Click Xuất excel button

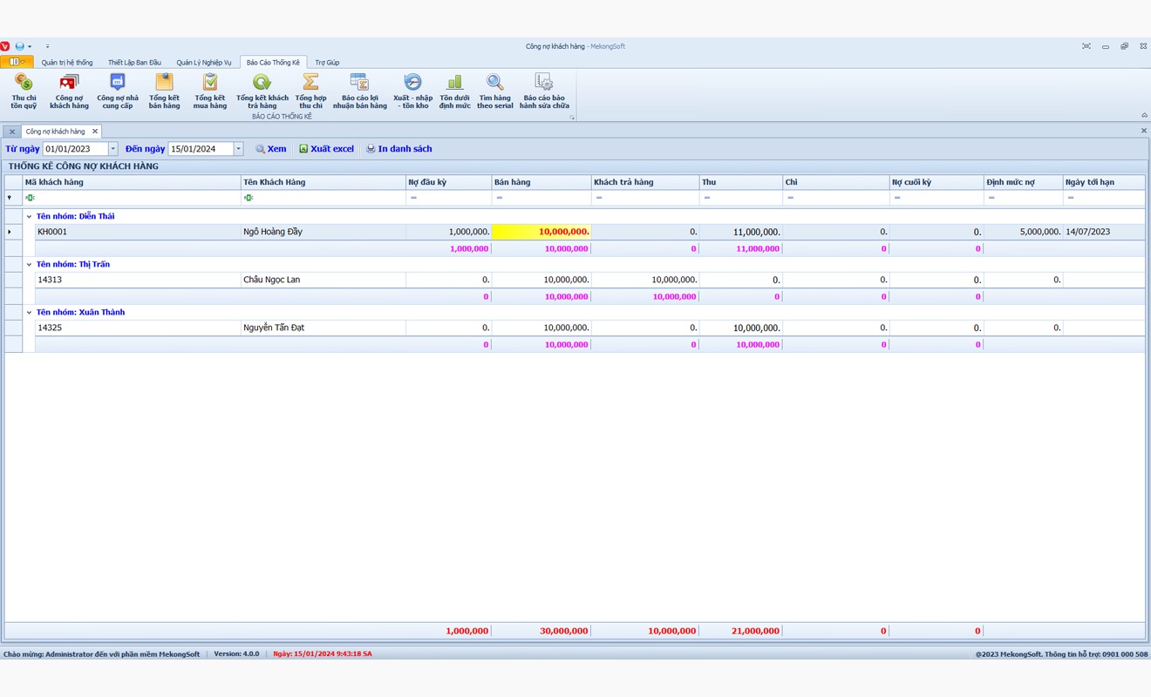(326, 149)
